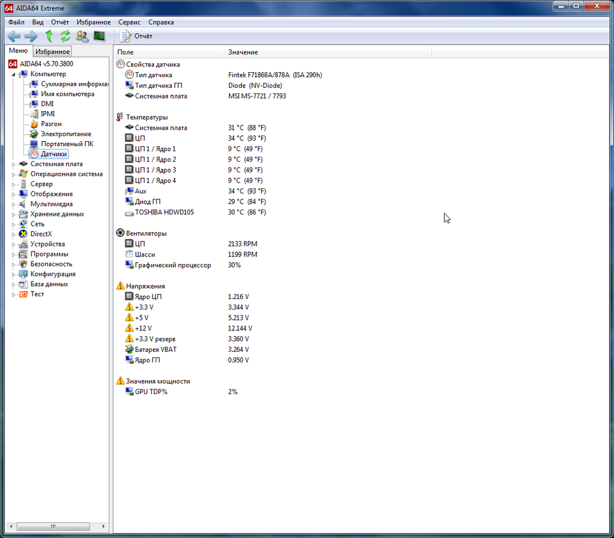614x538 pixels.
Task: Open the Избранное menu in menu bar
Action: (93, 23)
